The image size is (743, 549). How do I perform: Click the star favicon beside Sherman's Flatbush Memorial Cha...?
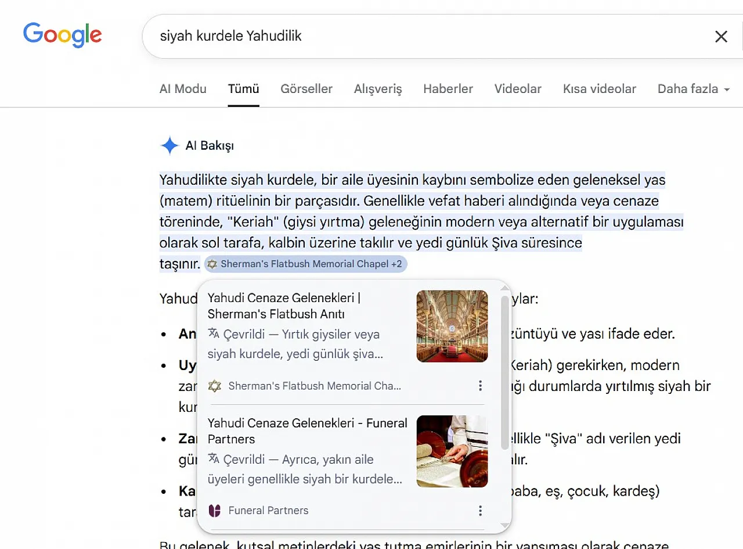point(215,386)
